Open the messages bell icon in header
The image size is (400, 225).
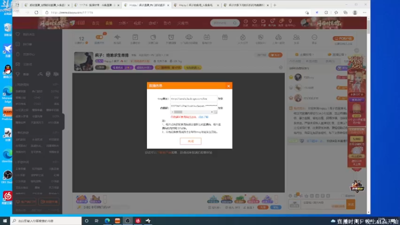(x=281, y=21)
